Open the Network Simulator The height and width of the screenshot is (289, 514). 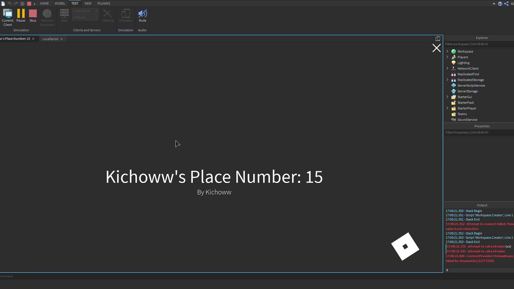pos(47,18)
